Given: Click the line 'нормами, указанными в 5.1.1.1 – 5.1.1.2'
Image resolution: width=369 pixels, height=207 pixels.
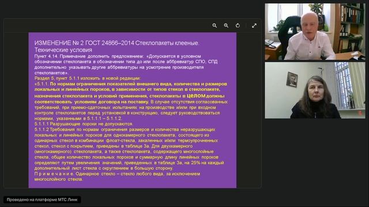Looking at the screenshot, I should pyautogui.click(x=78, y=118).
